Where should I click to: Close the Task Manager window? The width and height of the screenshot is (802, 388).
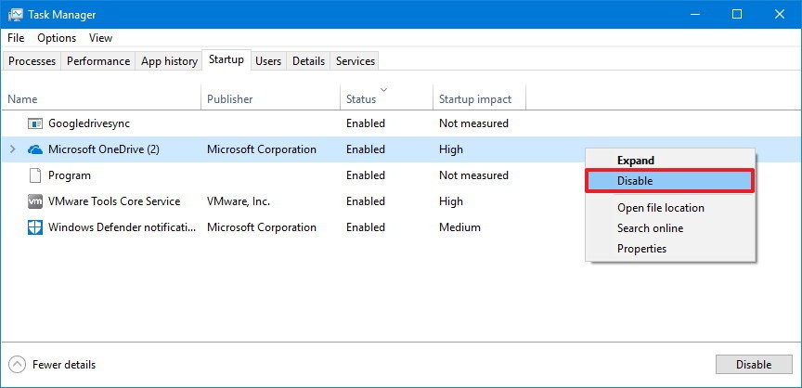pos(780,14)
